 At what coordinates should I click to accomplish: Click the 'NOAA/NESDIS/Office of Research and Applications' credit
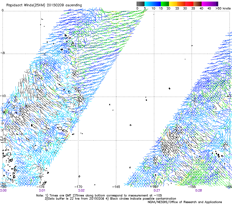point(185,202)
